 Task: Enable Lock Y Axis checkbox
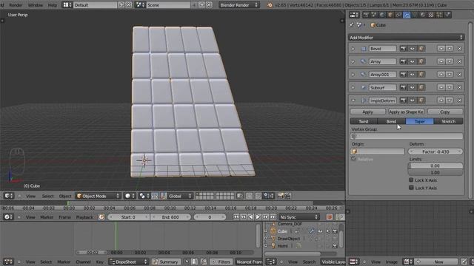tap(411, 188)
